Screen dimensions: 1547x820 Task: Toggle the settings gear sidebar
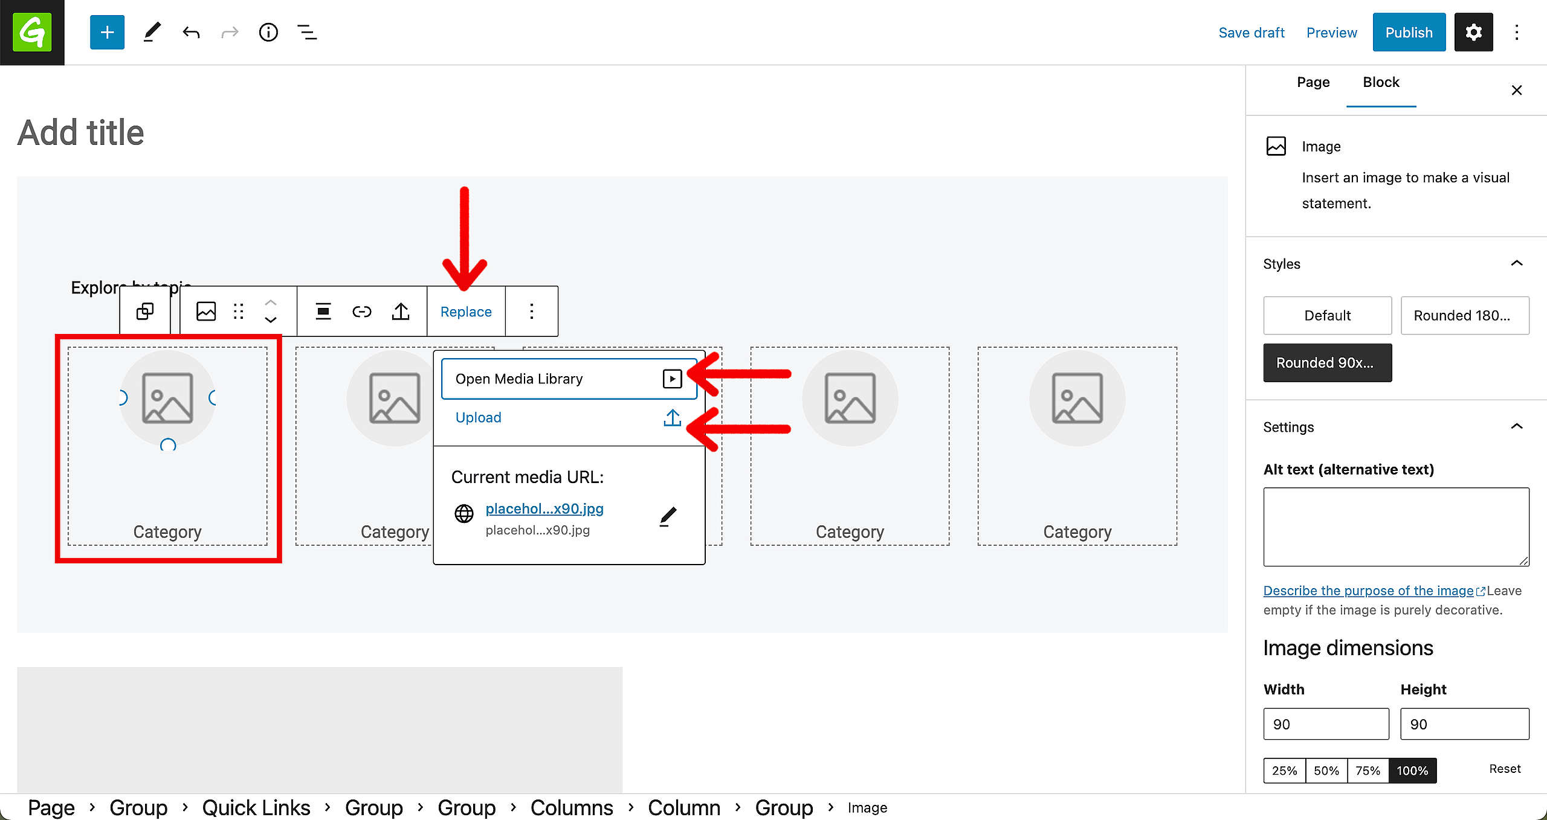point(1473,32)
